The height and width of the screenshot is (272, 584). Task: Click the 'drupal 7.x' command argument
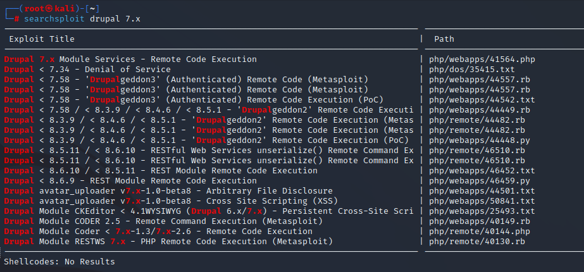pyautogui.click(x=115, y=18)
